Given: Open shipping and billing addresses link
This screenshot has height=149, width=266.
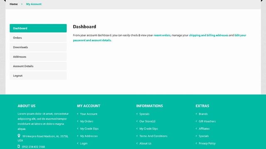Looking at the screenshot, I should 209,35.
